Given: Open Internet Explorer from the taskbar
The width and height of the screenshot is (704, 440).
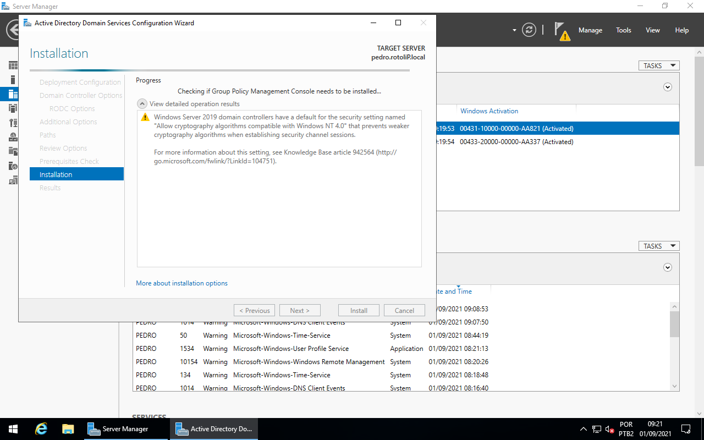Looking at the screenshot, I should [41, 429].
